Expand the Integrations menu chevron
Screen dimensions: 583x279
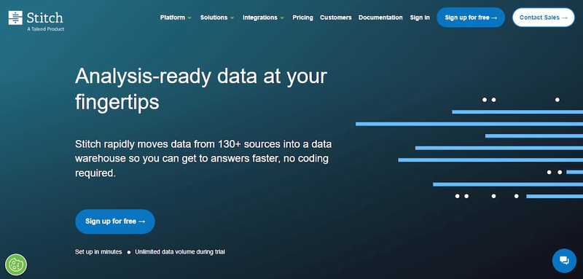coord(282,17)
